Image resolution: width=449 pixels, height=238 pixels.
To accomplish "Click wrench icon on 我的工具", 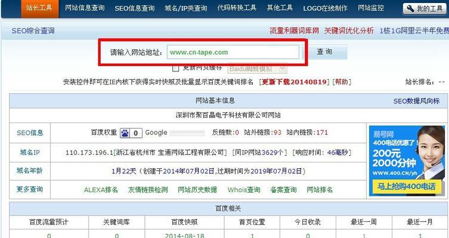I will (x=411, y=8).
